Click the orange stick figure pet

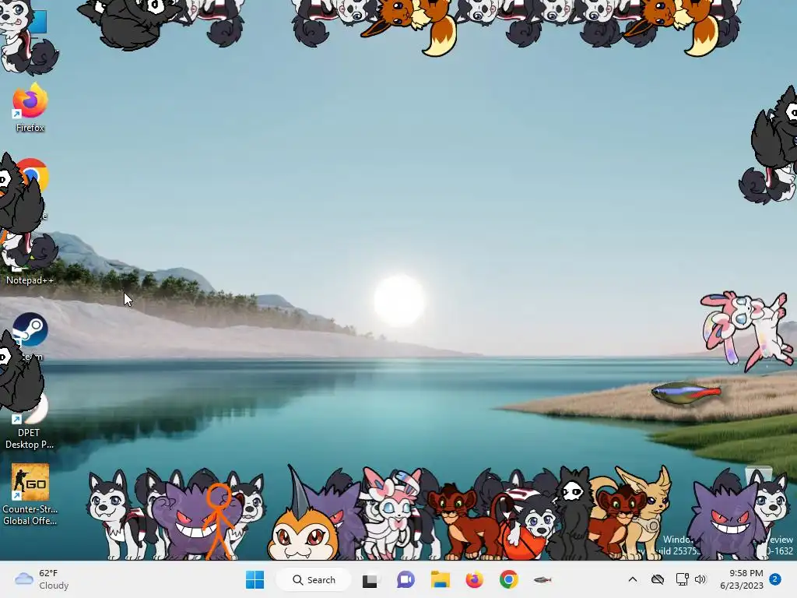219,520
